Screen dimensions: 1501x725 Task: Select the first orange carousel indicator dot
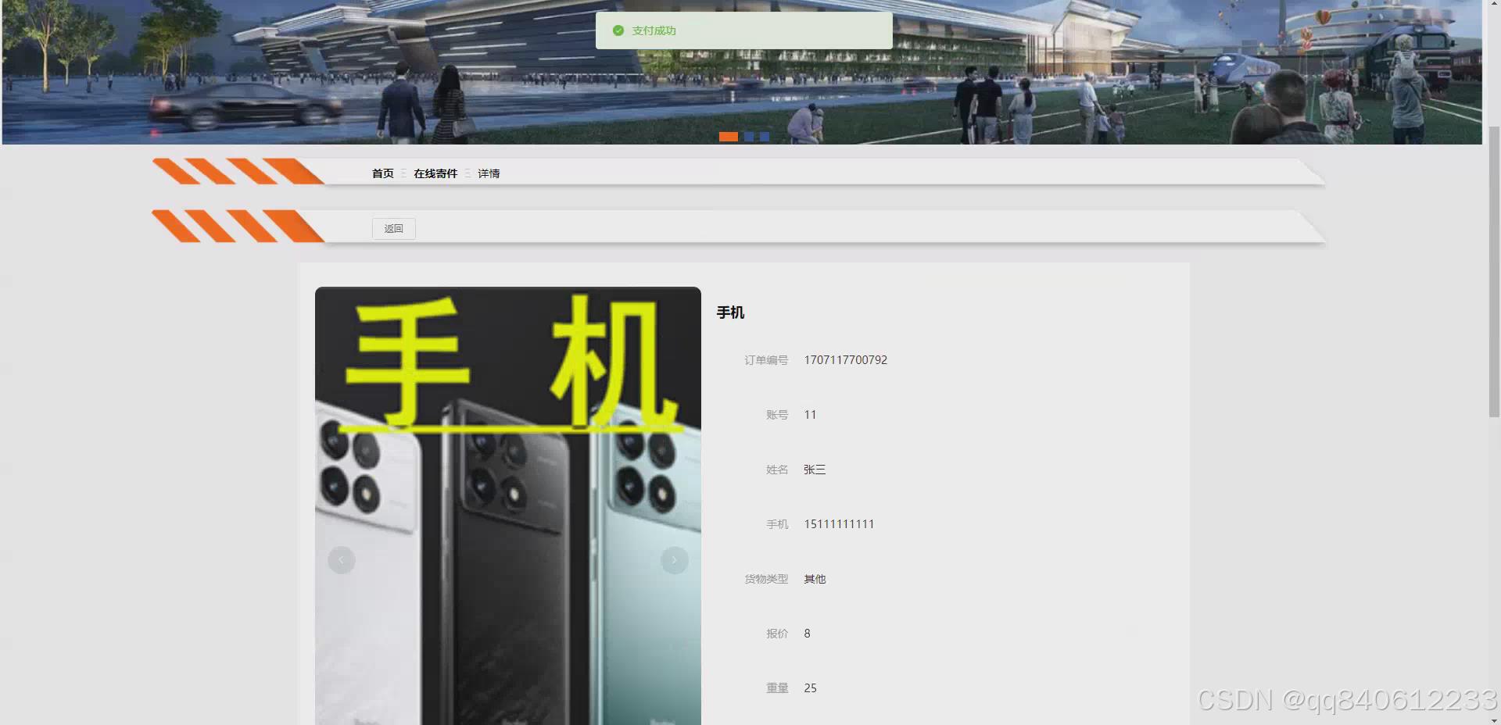pos(729,136)
